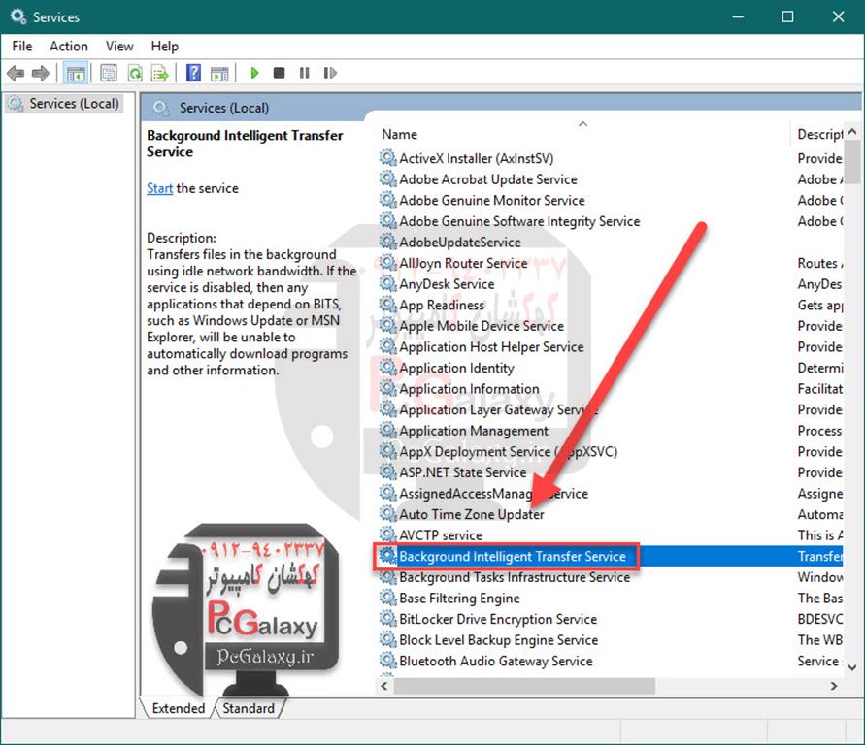Open the Action menu
Viewport: 865px width, 745px height.
tap(69, 46)
